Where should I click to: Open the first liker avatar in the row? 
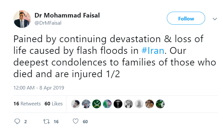click(x=76, y=104)
